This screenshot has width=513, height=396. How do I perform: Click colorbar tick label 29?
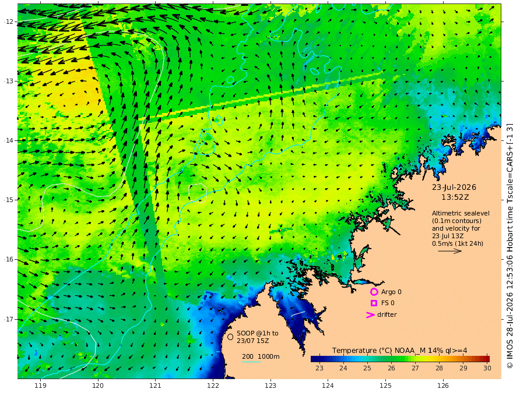tap(463, 368)
